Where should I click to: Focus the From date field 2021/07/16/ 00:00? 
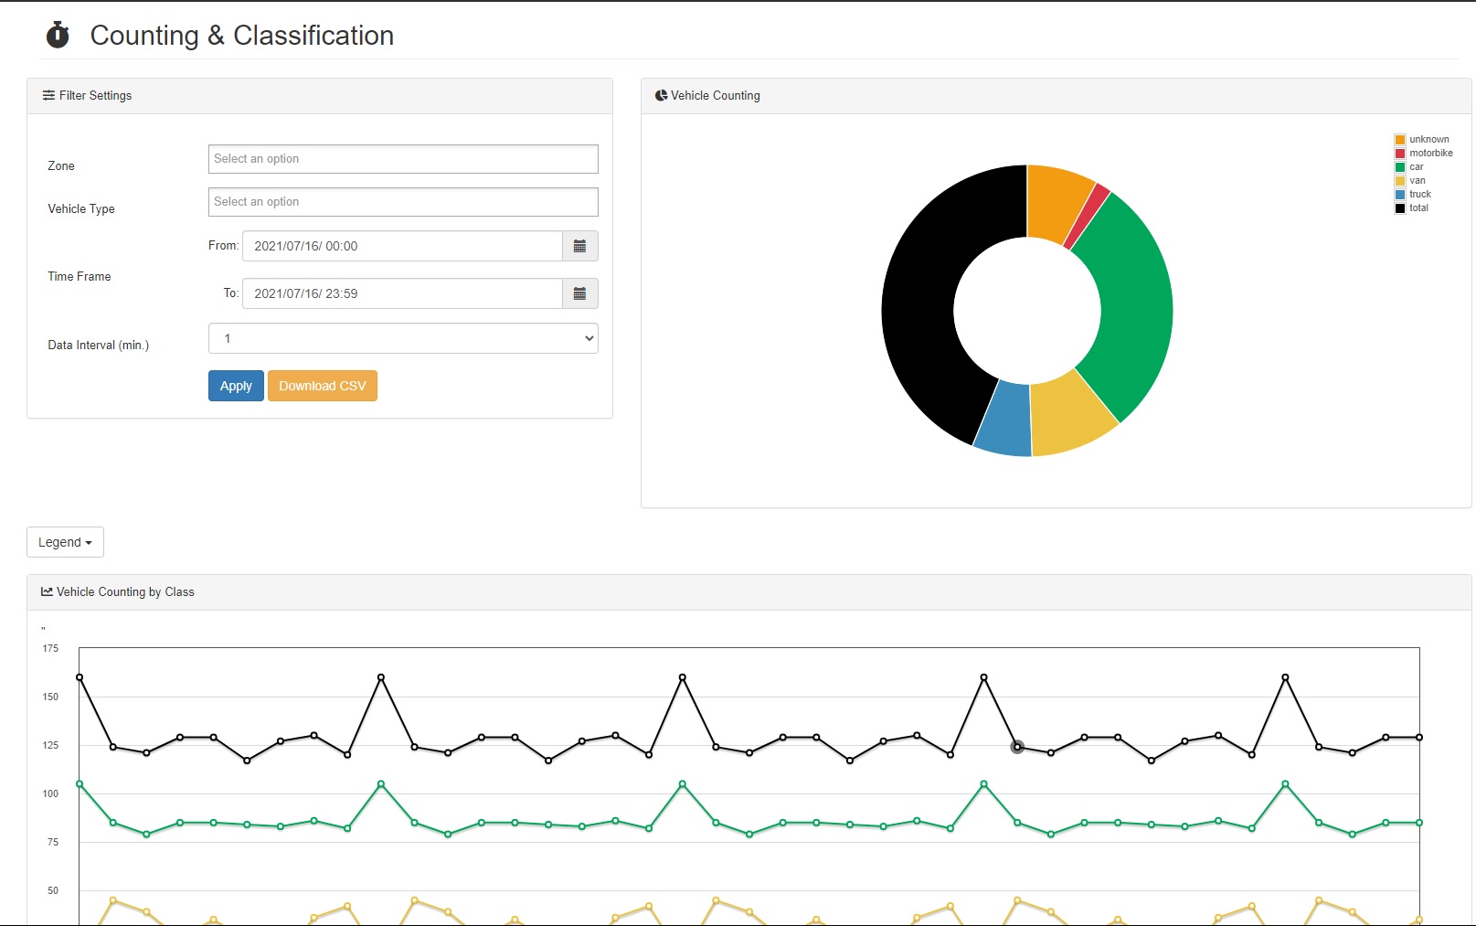coord(402,246)
